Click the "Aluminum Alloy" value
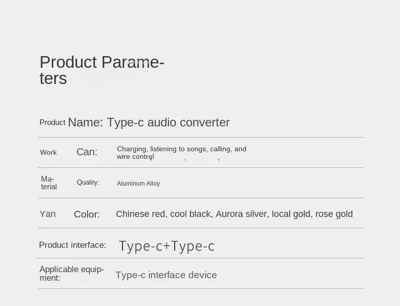The height and width of the screenshot is (306, 400). coord(138,184)
